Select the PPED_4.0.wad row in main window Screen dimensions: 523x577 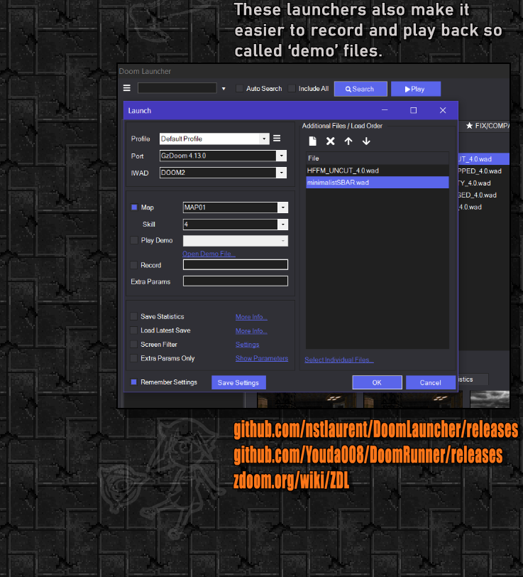[483, 171]
